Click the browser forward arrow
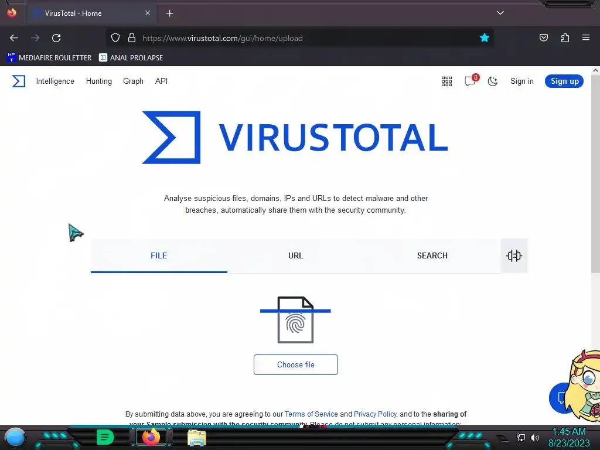The height and width of the screenshot is (450, 600). pyautogui.click(x=35, y=38)
